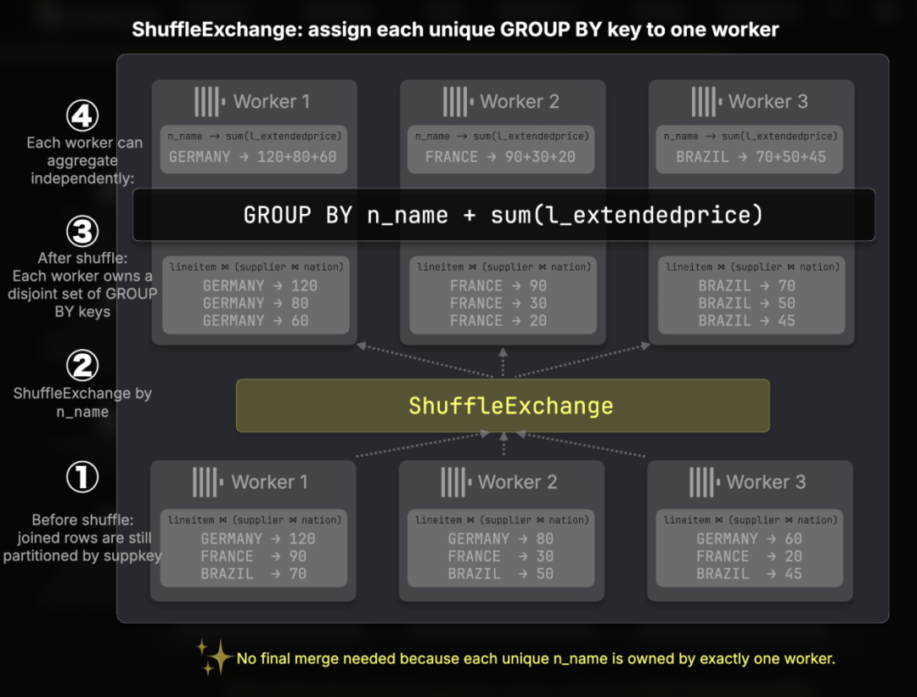Click the "ShuffleExchange by n_name" caption
This screenshot has height=697, width=917.
(x=82, y=402)
